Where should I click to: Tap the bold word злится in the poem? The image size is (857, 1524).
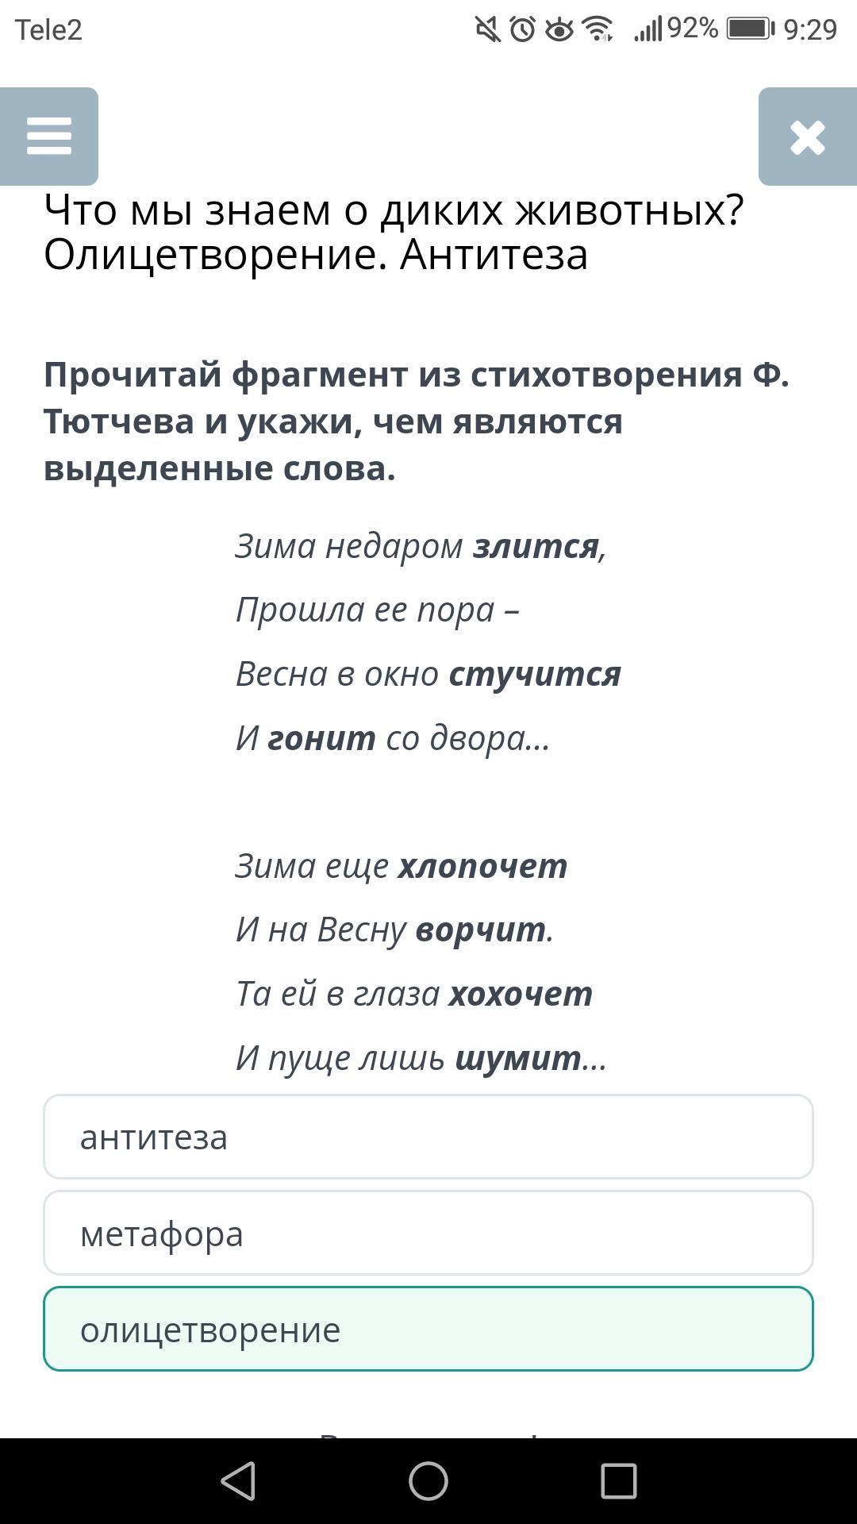pos(536,547)
